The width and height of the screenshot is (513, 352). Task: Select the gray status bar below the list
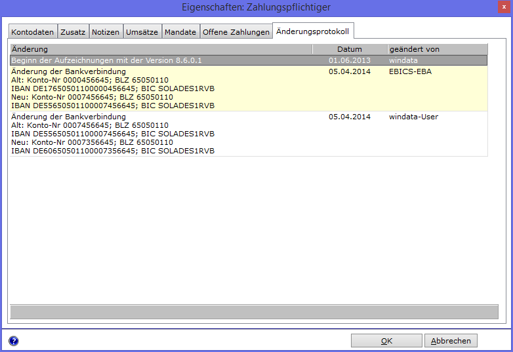tap(255, 311)
